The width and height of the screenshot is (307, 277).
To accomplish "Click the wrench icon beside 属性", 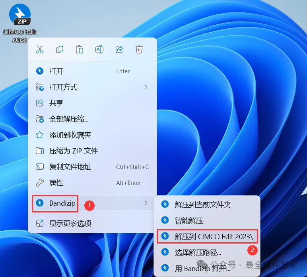I will tap(40, 183).
